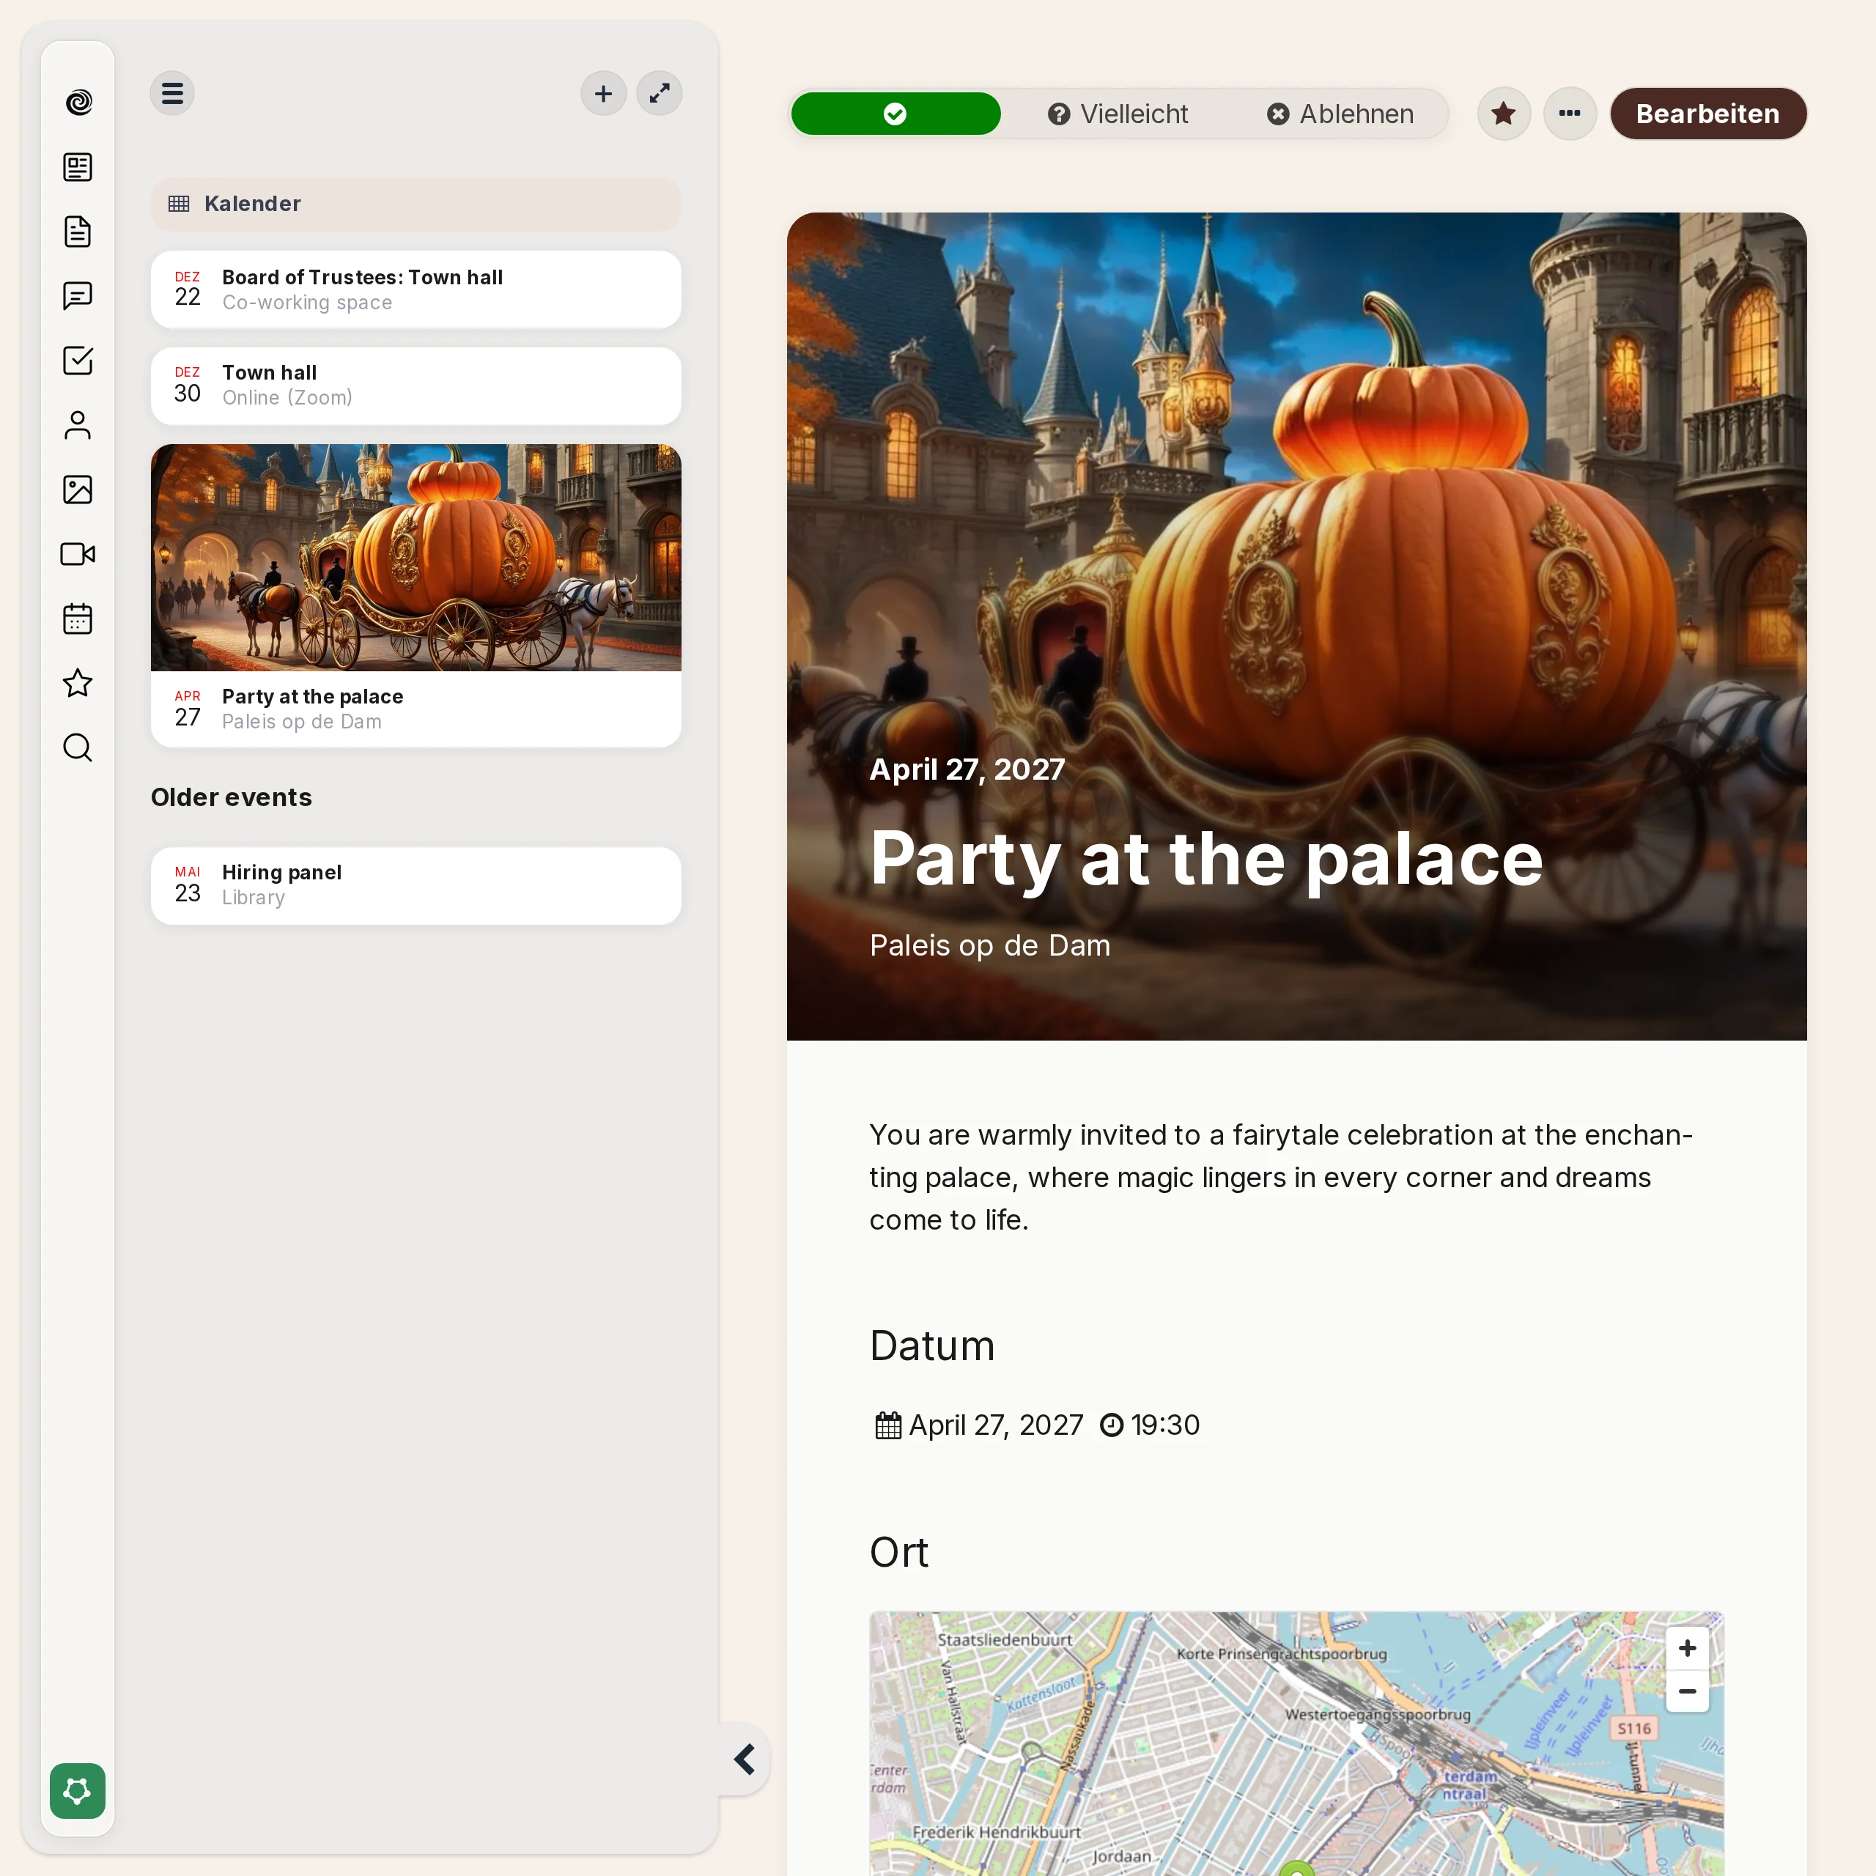Image resolution: width=1876 pixels, height=1876 pixels.
Task: Open the favorites star sidebar icon
Action: pyautogui.click(x=78, y=683)
